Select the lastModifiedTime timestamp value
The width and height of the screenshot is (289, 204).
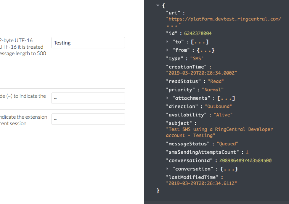pos(202,183)
